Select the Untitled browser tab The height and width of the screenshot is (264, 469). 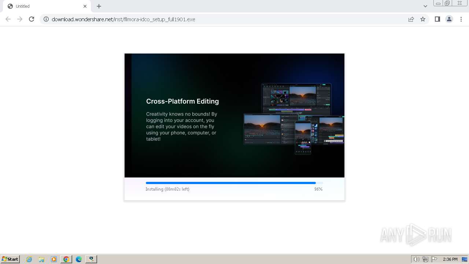click(x=48, y=6)
